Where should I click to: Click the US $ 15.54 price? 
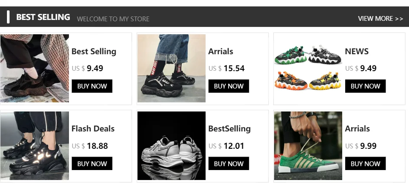[x=226, y=69]
